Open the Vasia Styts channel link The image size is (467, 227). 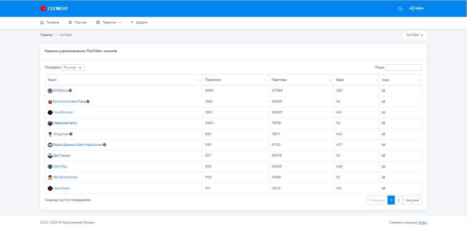(62, 188)
